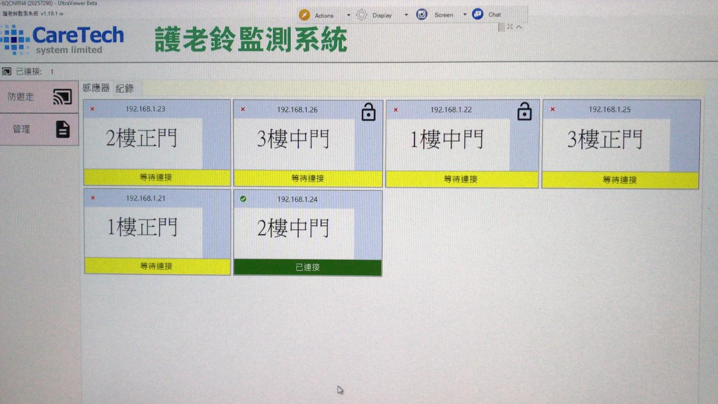Toggle the padlock on the 1樓中門 sensor
Image resolution: width=718 pixels, height=404 pixels.
point(524,112)
